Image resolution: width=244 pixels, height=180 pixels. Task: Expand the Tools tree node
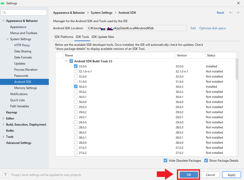[x=3, y=137]
